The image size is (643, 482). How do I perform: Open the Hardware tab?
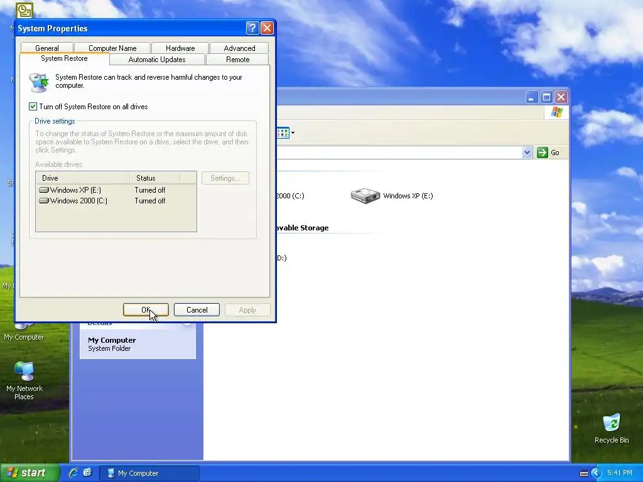click(x=180, y=48)
